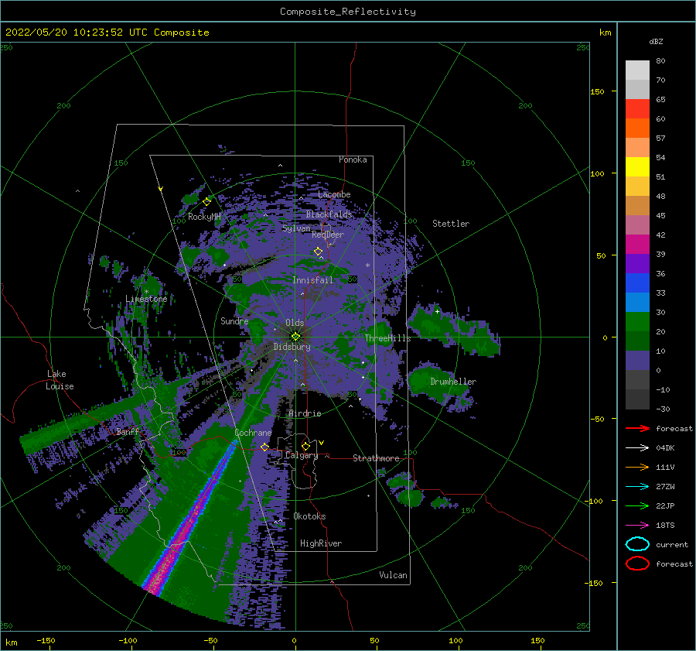Click the radar-center diamond marker above Didsbury
Image resolution: width=696 pixels, height=651 pixels.
tap(295, 337)
